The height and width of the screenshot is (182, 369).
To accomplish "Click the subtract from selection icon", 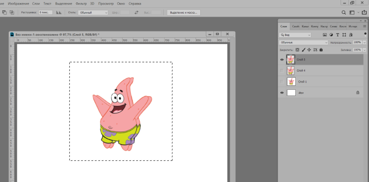I will pyautogui.click(x=4, y=12).
